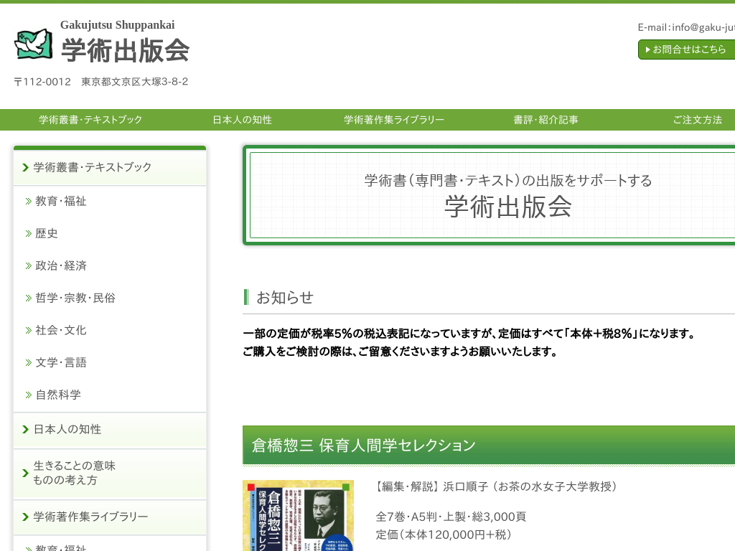Click the お問合せはこちら contact button
Viewport: 735px width, 551px height.
(x=689, y=50)
